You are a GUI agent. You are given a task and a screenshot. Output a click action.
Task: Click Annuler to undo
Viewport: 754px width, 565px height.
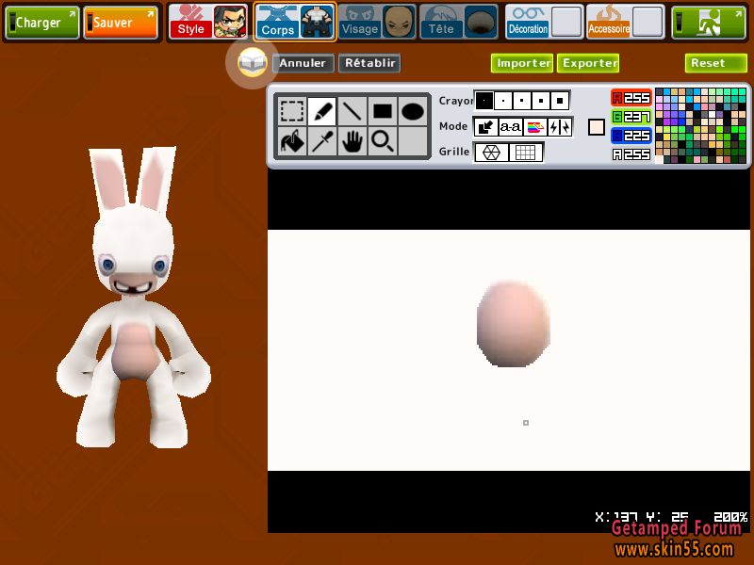click(303, 63)
